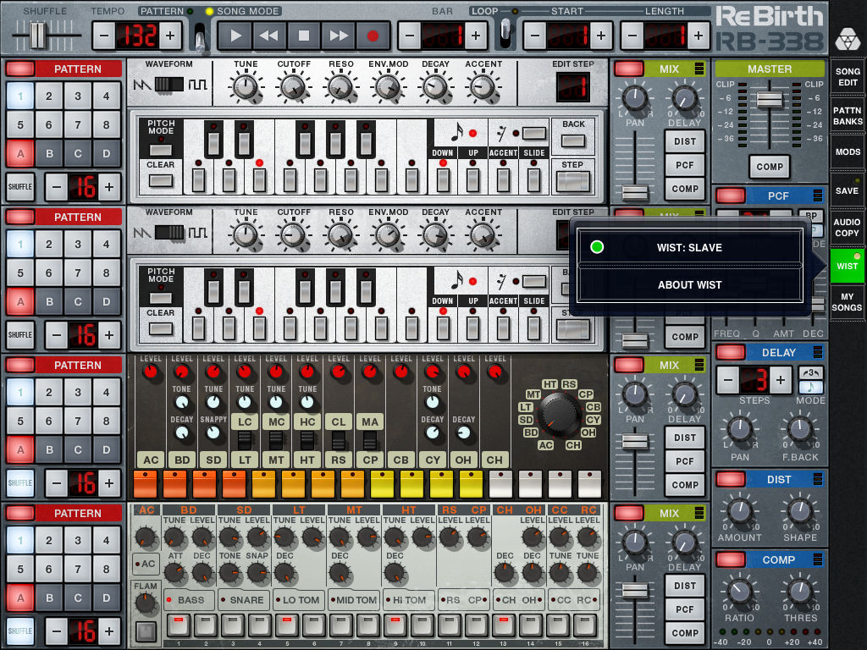Stop playback with the Stop button
The image size is (867, 650).
point(304,36)
